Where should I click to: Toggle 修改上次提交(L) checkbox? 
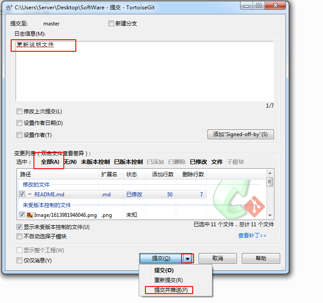tap(19, 112)
